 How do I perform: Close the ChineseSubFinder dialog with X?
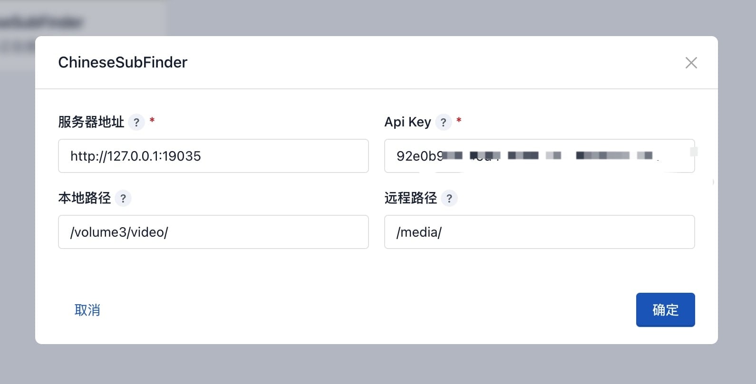[691, 63]
